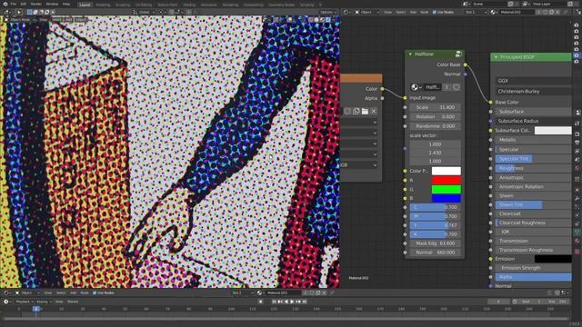This screenshot has height=327, width=582.
Task: Open the Edit menu
Action: coord(24,4)
